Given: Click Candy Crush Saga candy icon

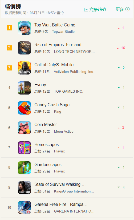Looking at the screenshot, I should (x=24, y=108).
